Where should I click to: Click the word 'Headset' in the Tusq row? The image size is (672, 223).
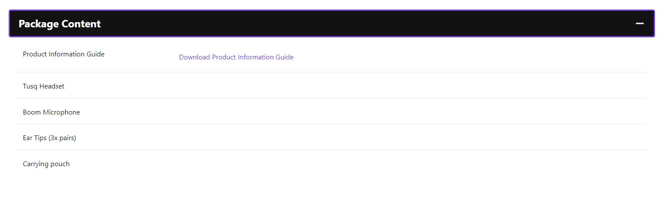[52, 86]
